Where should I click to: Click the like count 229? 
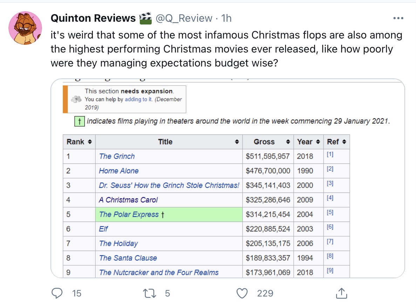pos(265,293)
